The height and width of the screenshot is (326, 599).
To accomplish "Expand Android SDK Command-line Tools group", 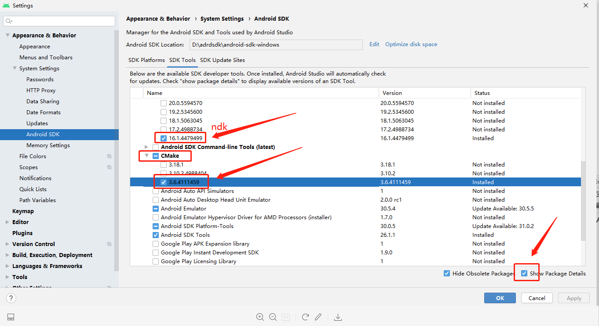I will click(x=146, y=147).
